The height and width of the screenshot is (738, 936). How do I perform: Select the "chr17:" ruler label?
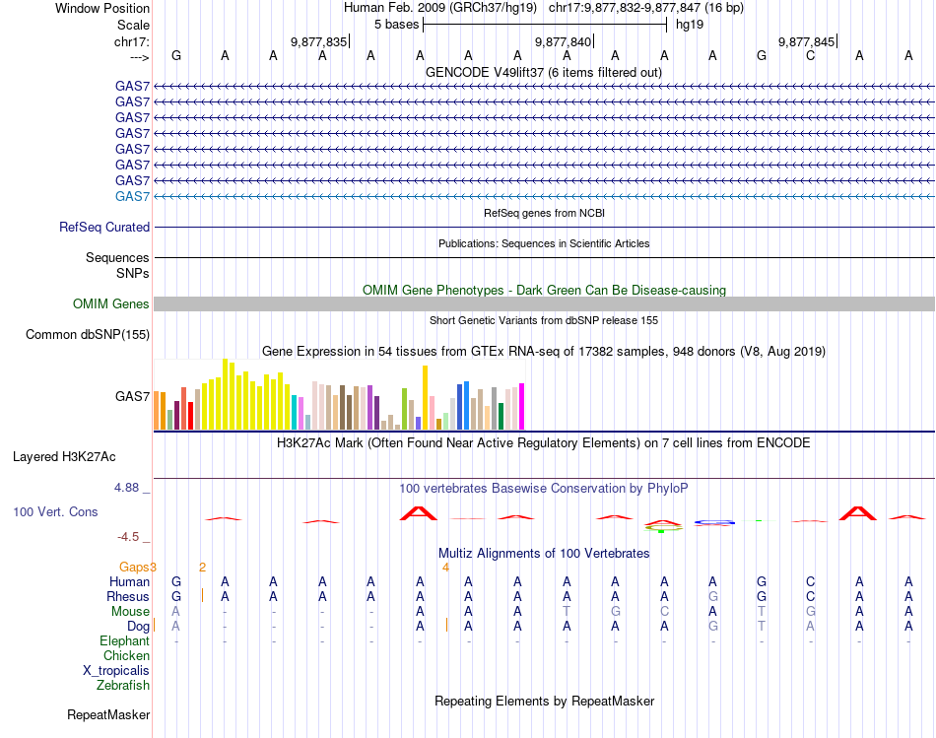(132, 41)
